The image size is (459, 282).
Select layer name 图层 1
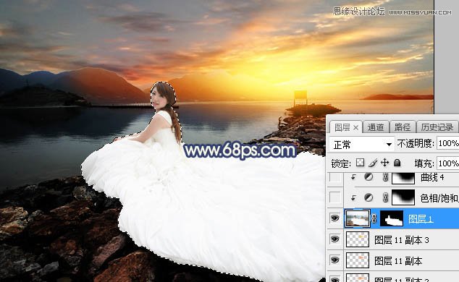pos(421,219)
